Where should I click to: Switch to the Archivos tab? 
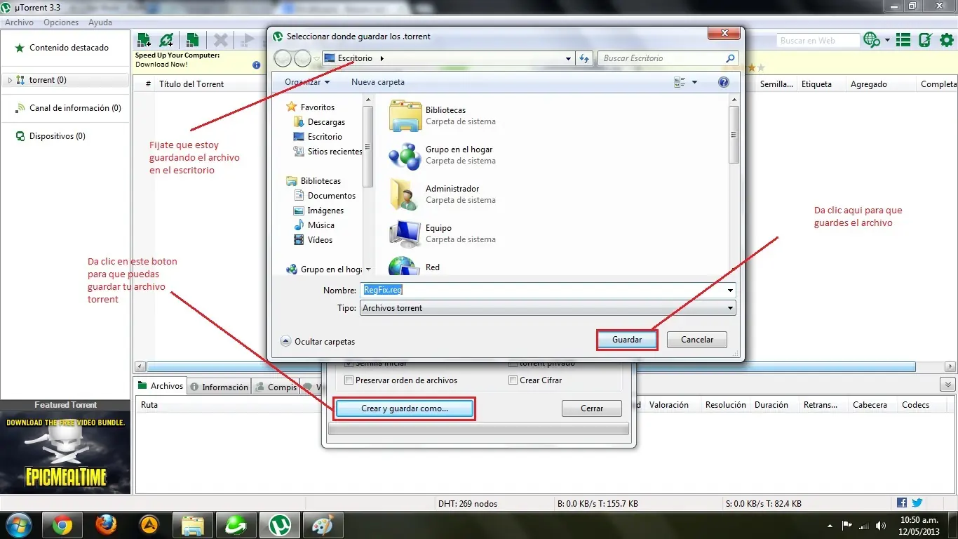pyautogui.click(x=161, y=386)
